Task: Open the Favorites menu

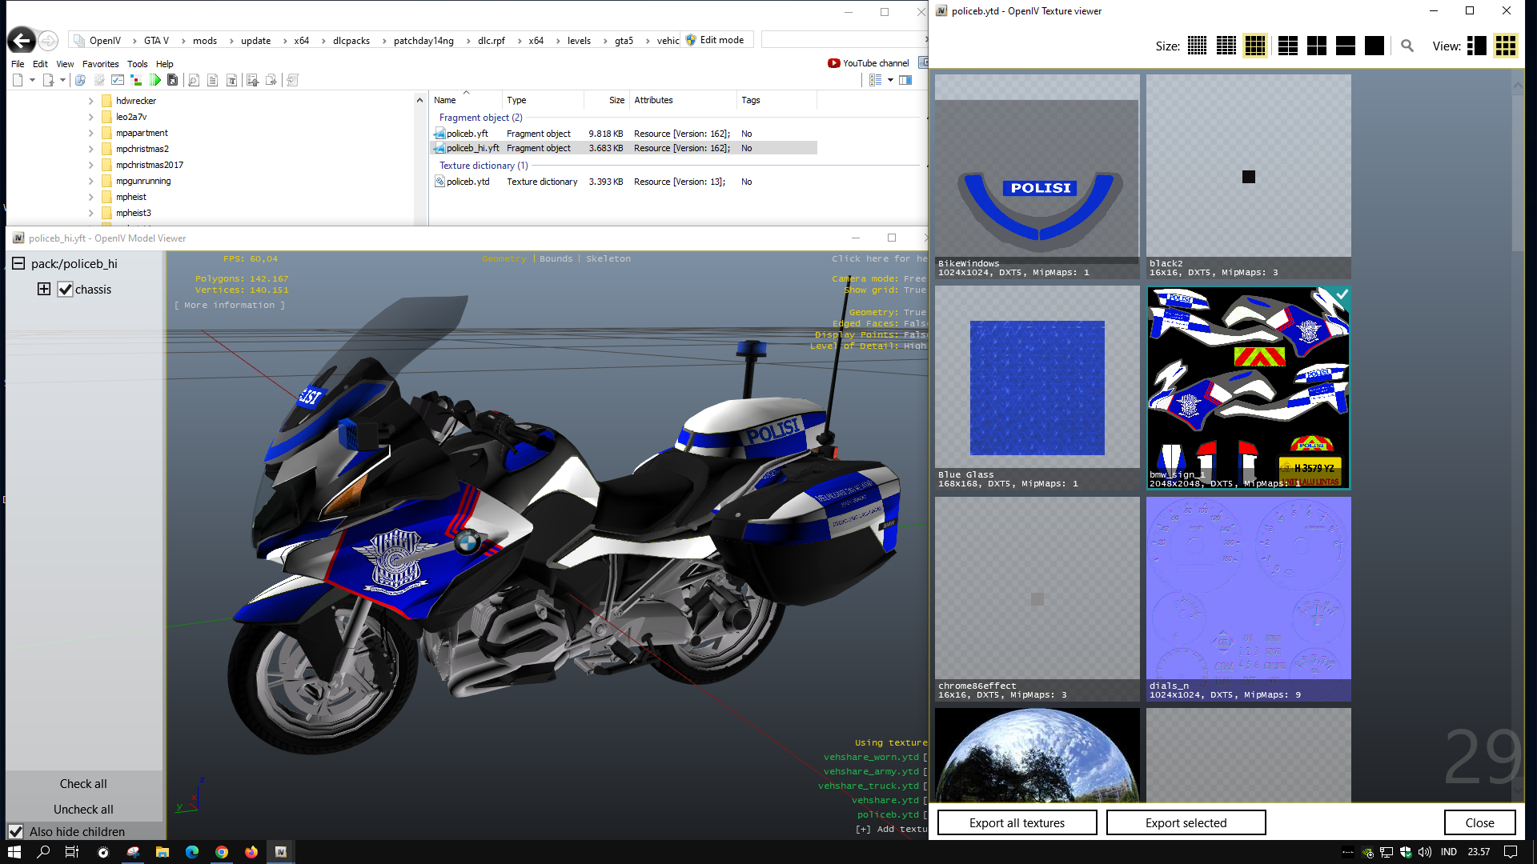Action: [100, 64]
